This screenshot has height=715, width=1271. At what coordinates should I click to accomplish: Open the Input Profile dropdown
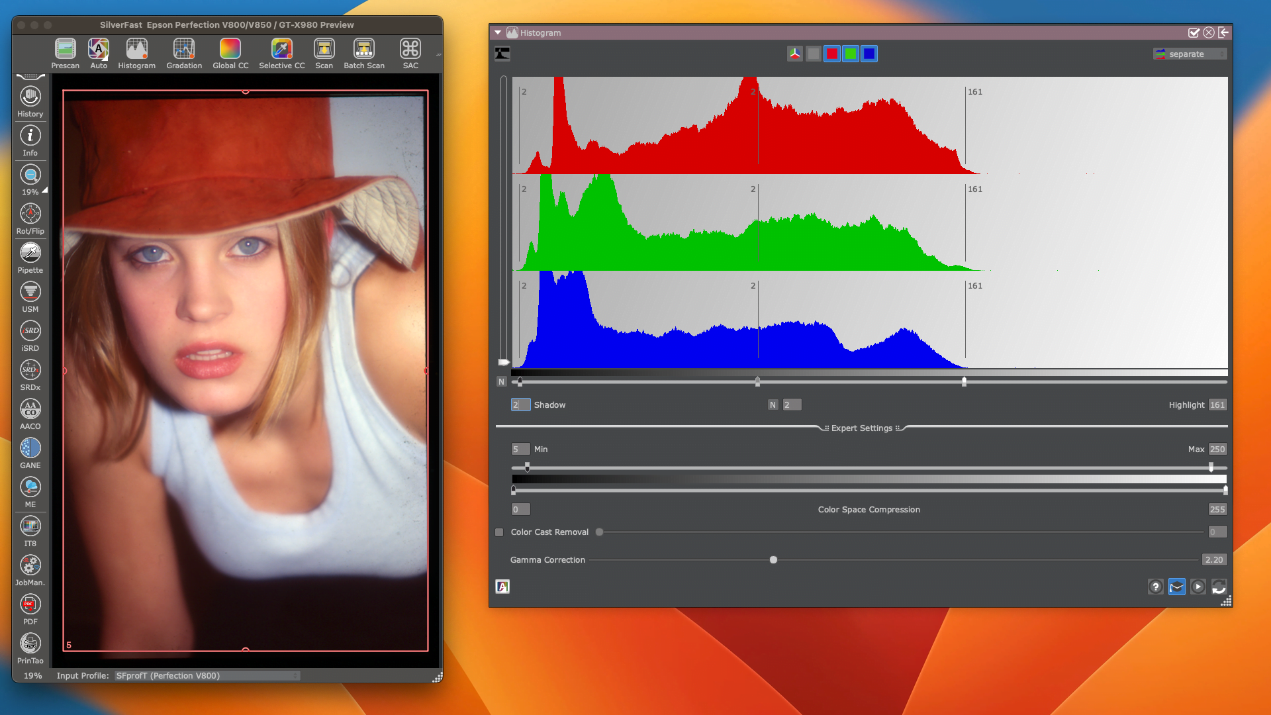tap(206, 675)
